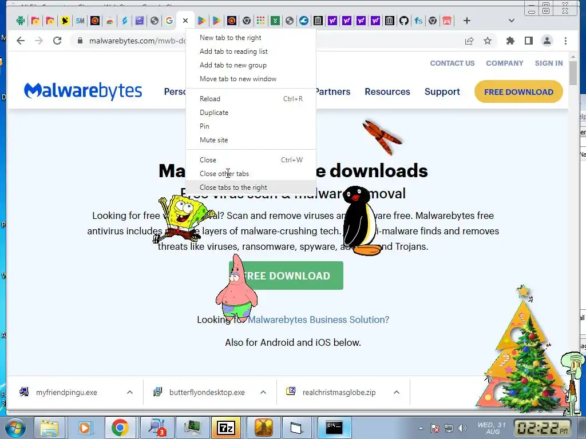The height and width of the screenshot is (439, 586).
Task: Expand options for butterflyondesktop.exe download
Action: click(263, 392)
